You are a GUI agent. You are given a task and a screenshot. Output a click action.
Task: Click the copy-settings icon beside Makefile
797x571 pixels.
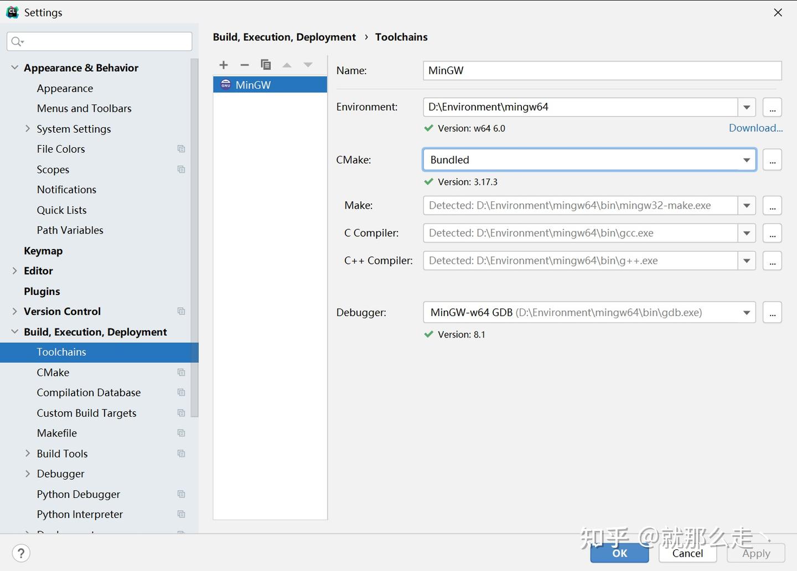click(181, 433)
